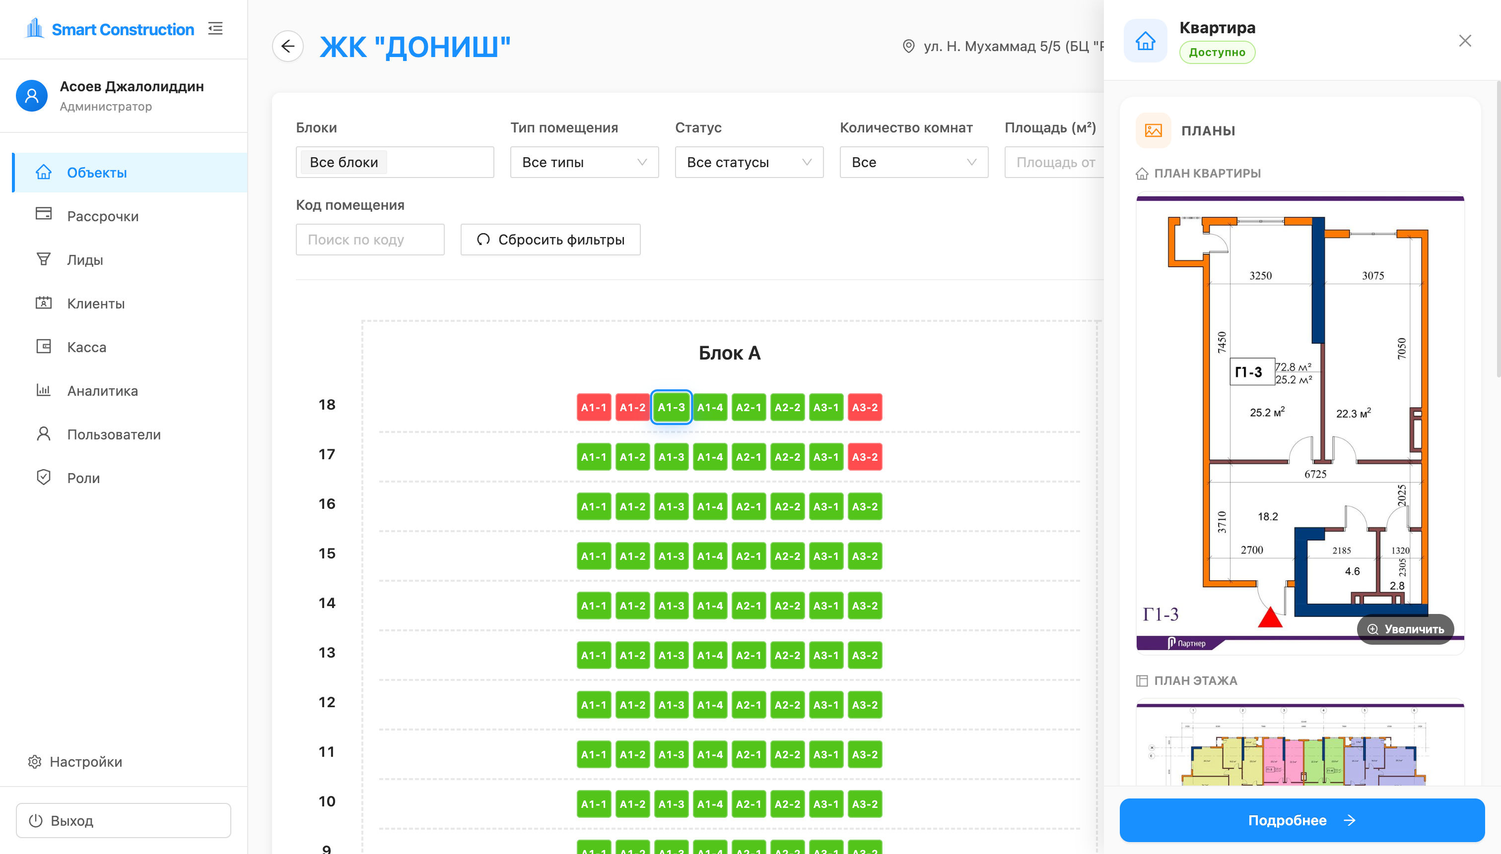Log out with the Выход button
Screen dimensions: 1501x854
123,821
